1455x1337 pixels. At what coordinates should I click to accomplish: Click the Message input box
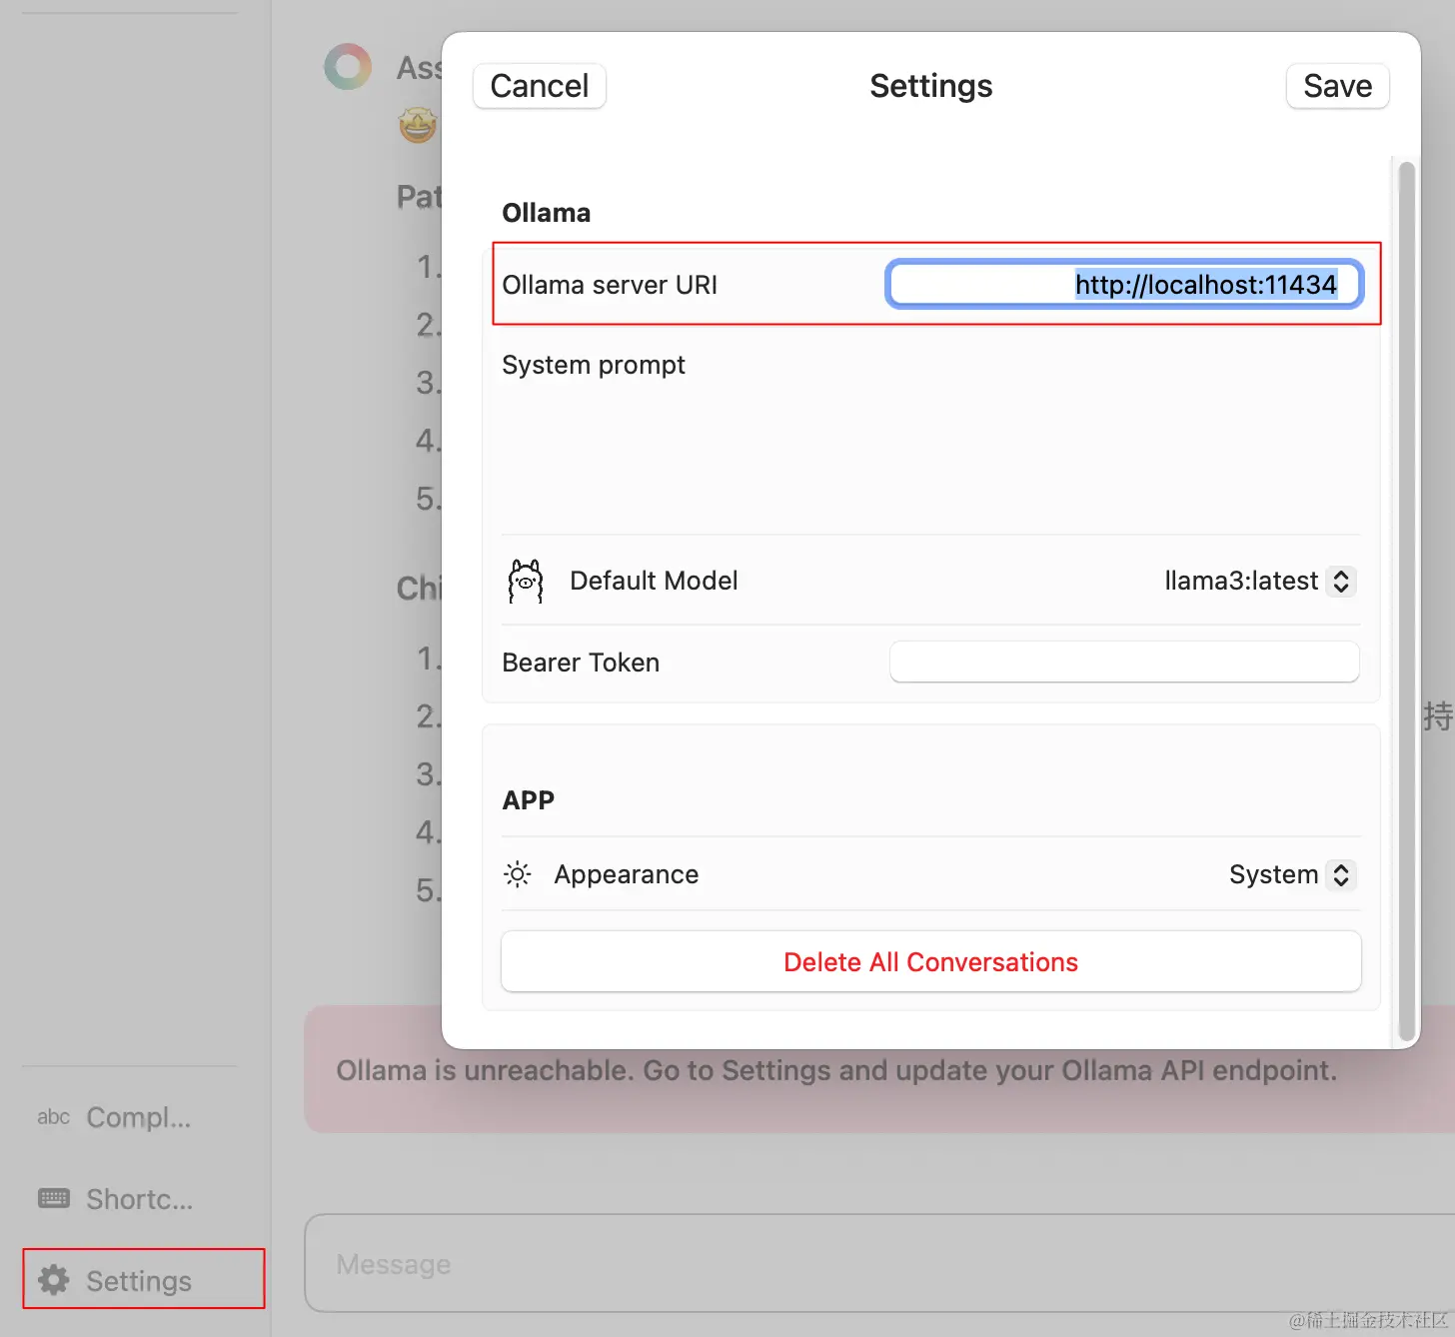pos(879,1263)
